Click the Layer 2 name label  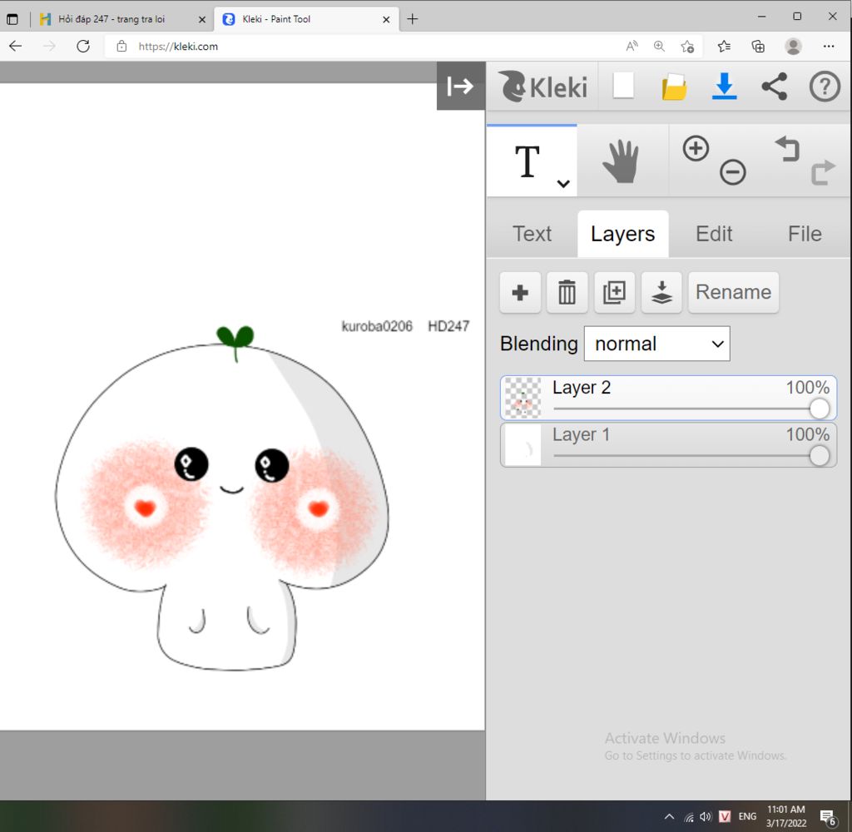(x=582, y=388)
